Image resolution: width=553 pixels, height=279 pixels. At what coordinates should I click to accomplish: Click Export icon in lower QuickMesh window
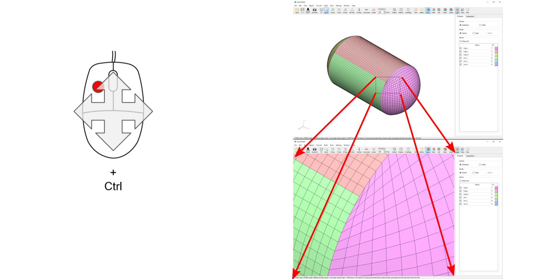click(308, 150)
